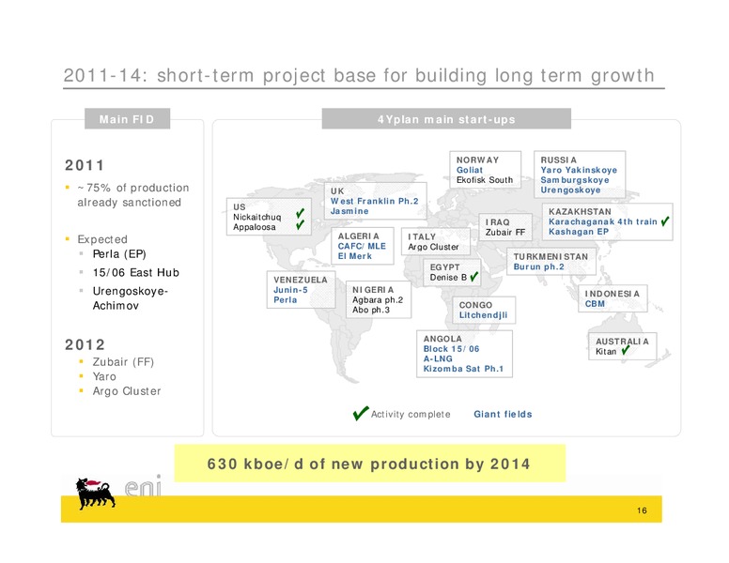Click Appaloosa project text
The width and height of the screenshot is (729, 563).
coord(255,227)
